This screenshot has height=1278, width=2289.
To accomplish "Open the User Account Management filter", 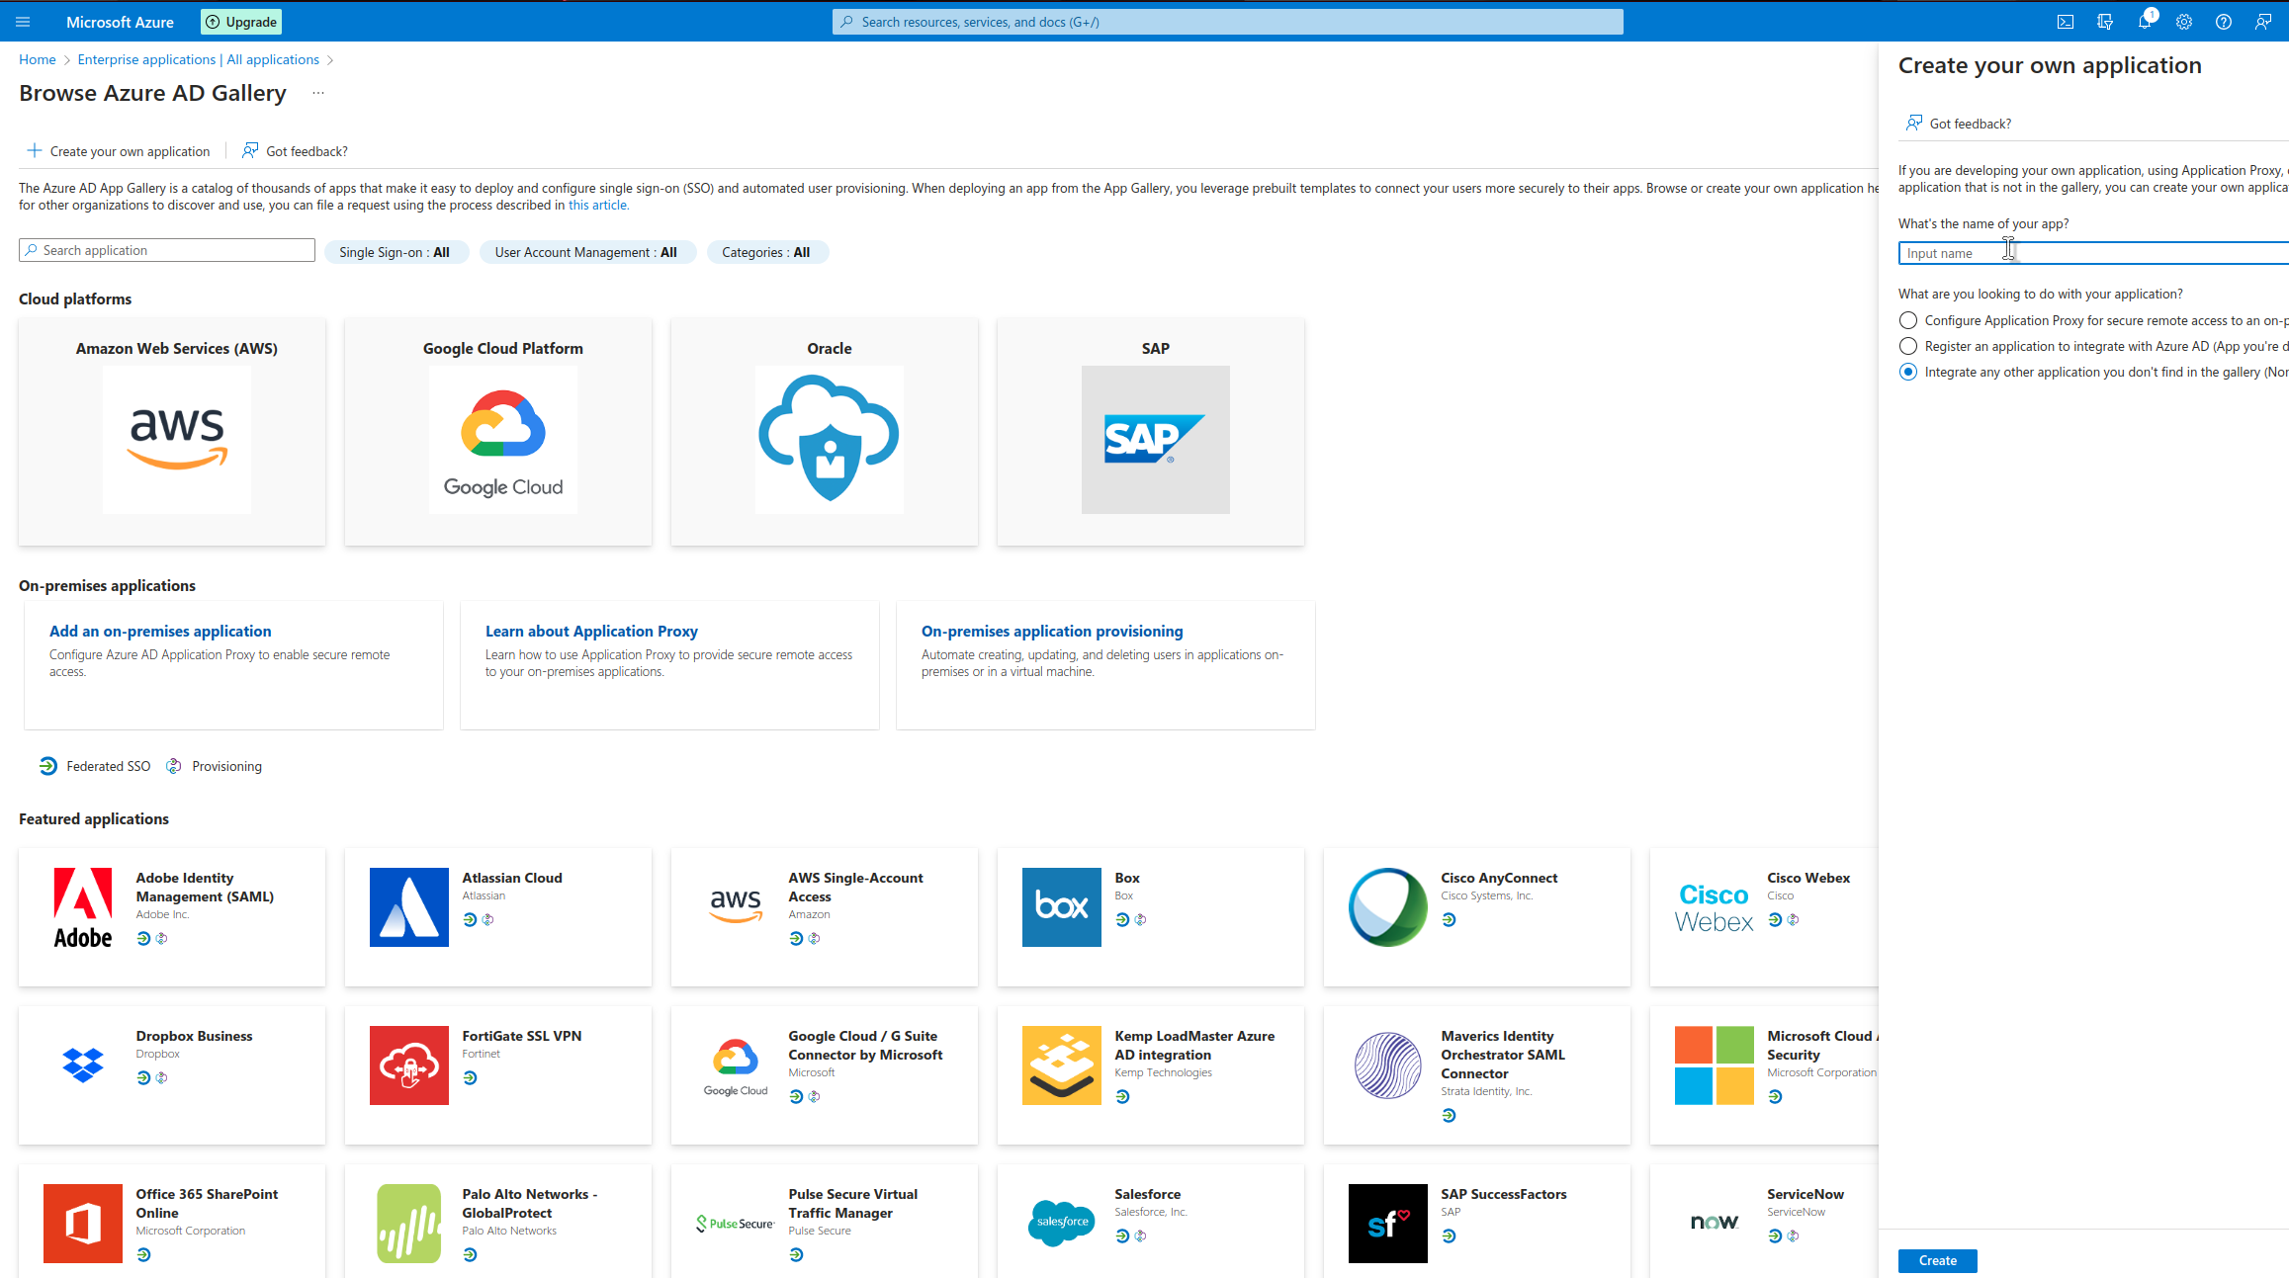I will click(587, 252).
